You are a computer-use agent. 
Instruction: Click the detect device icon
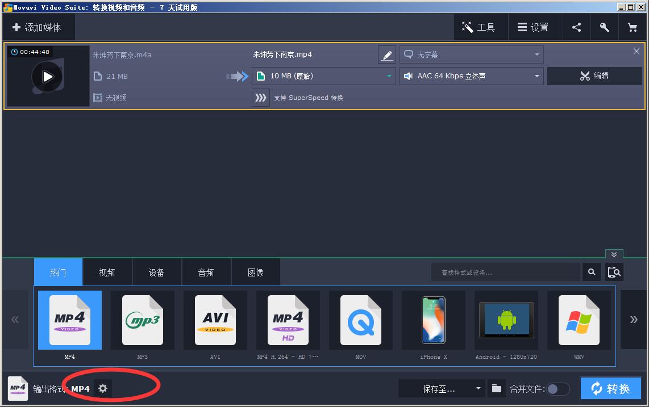coord(614,272)
